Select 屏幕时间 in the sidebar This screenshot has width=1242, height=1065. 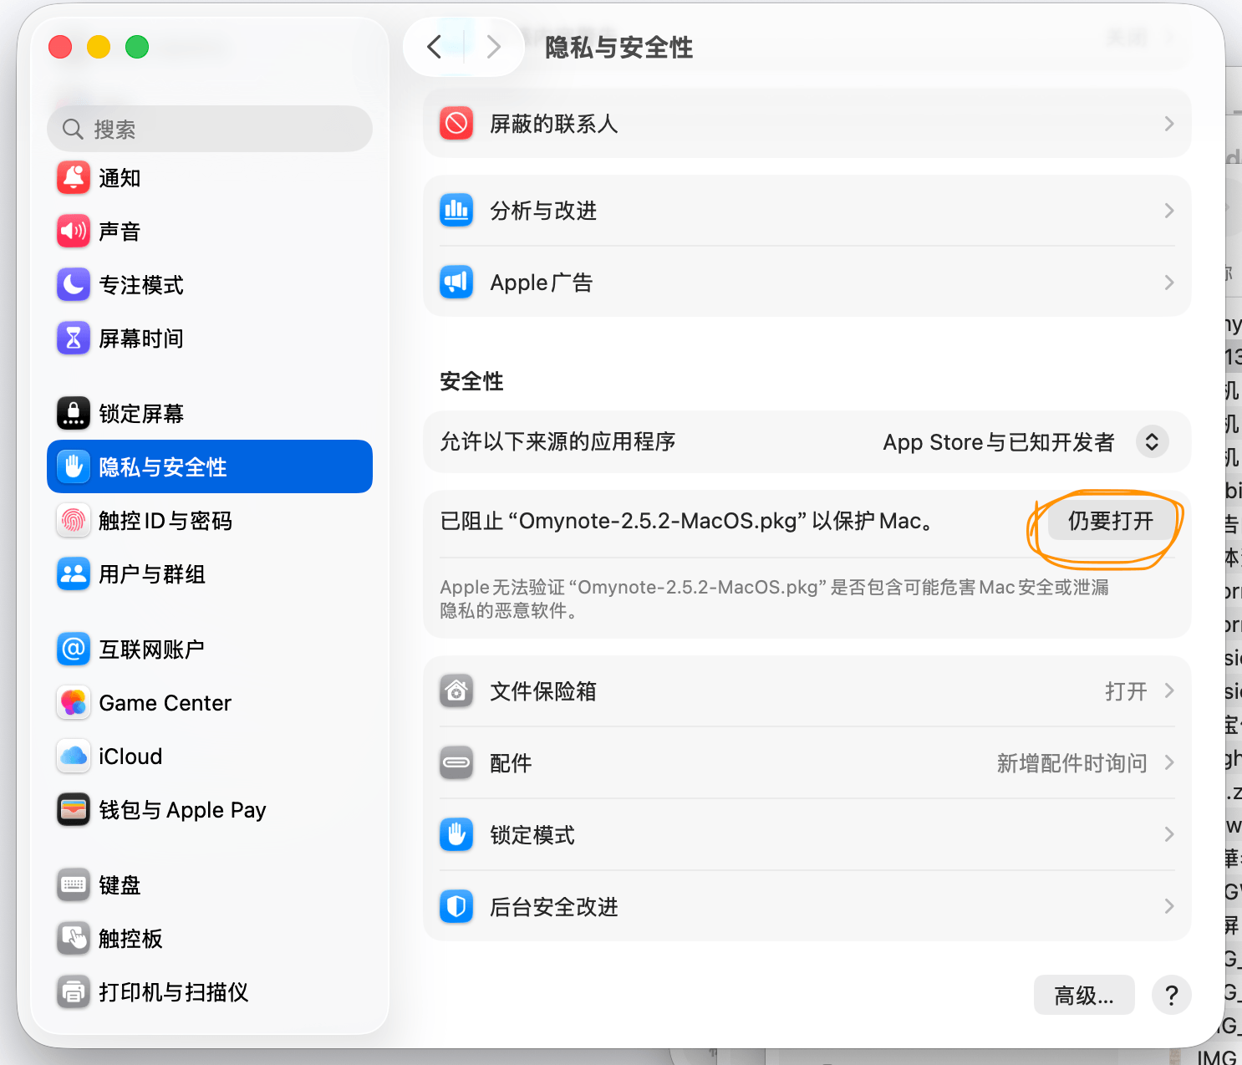pyautogui.click(x=210, y=339)
